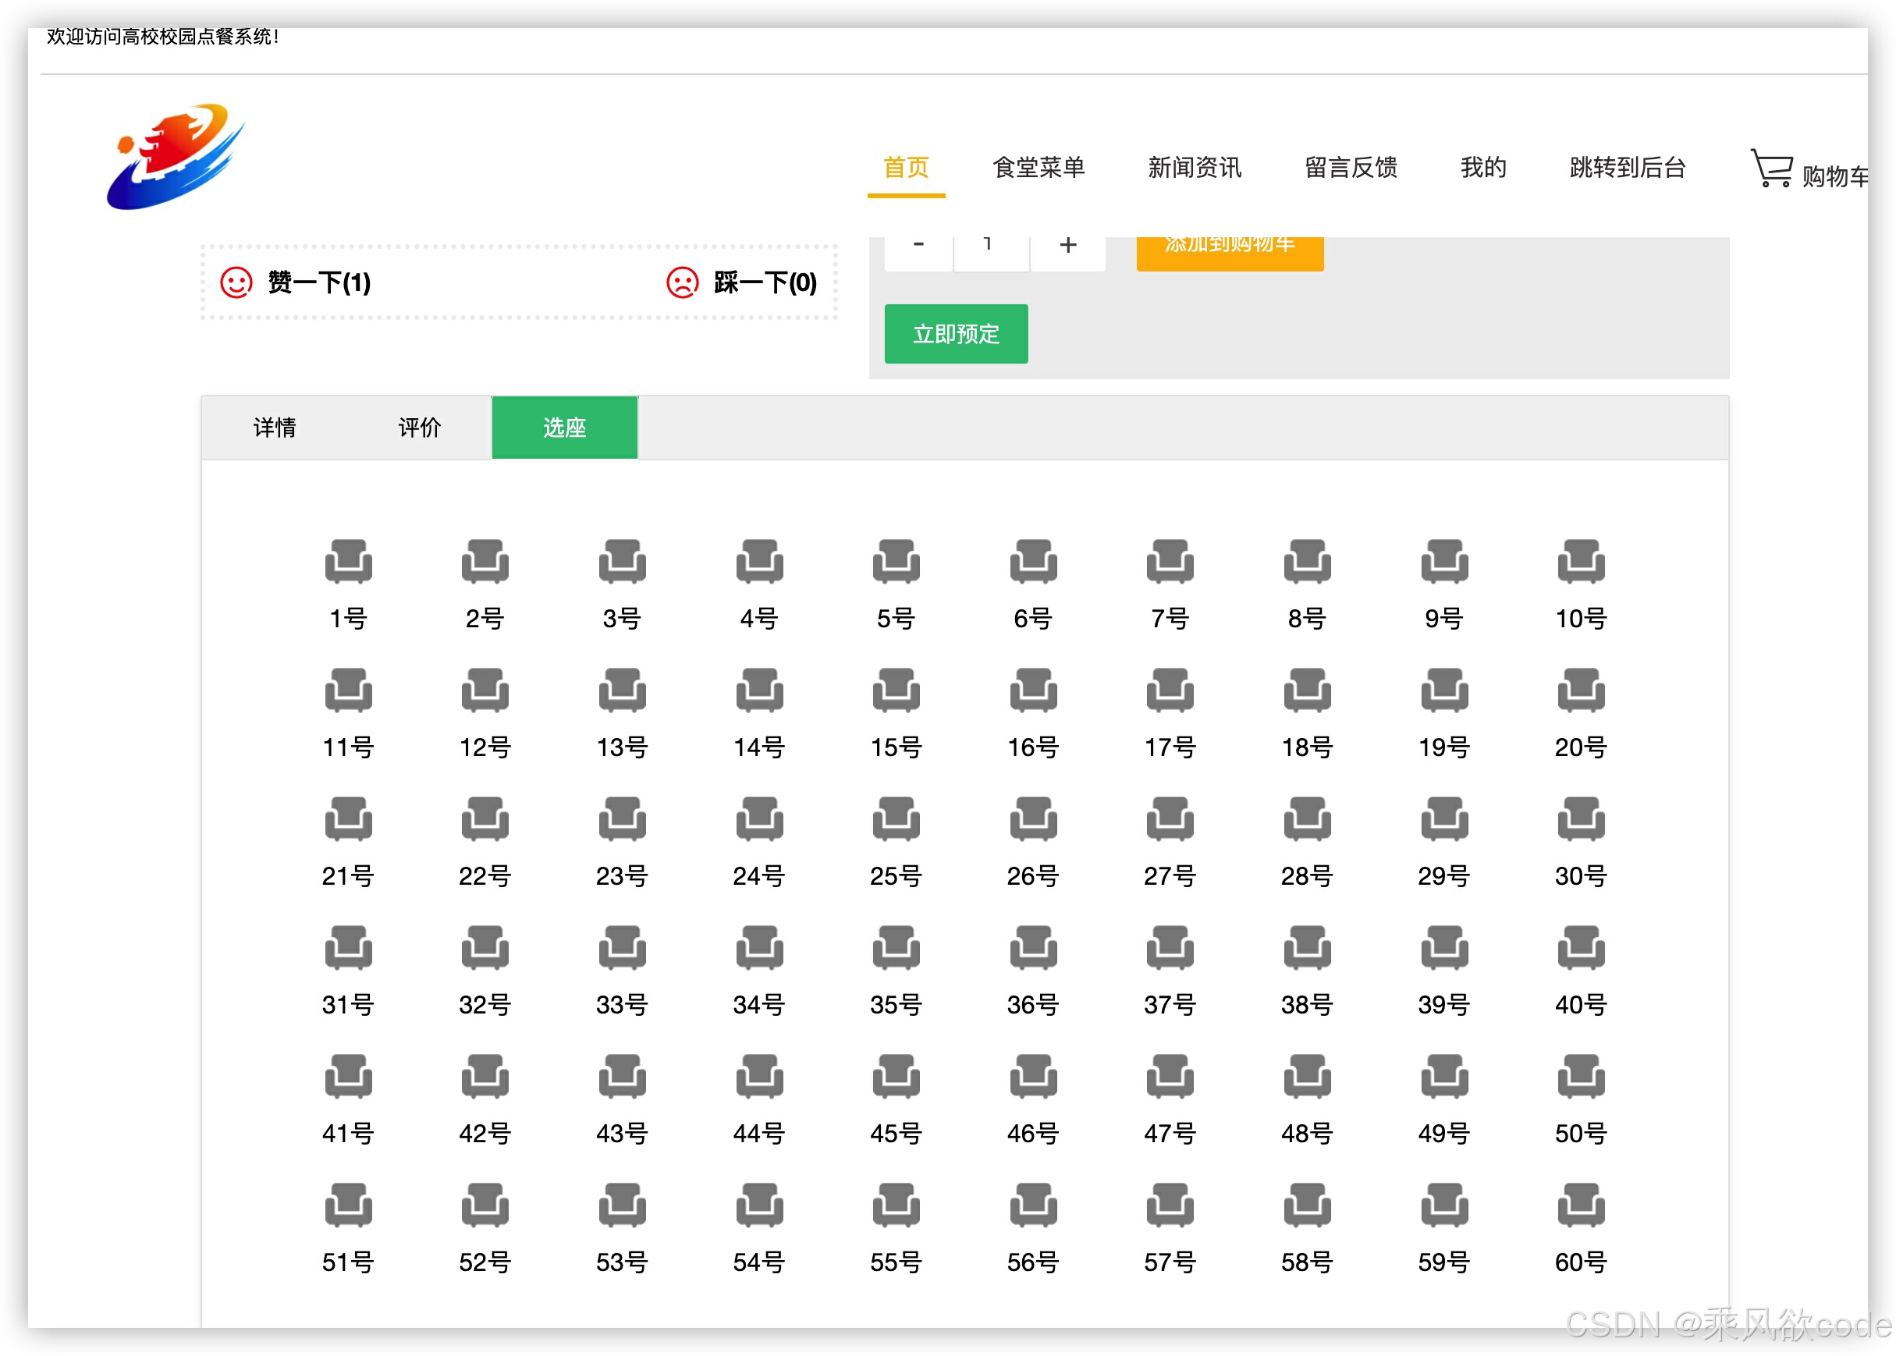Pick the seat 15号 chair icon

click(x=896, y=689)
